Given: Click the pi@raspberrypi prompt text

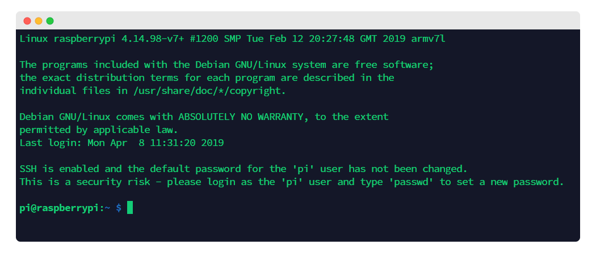Looking at the screenshot, I should pos(59,208).
